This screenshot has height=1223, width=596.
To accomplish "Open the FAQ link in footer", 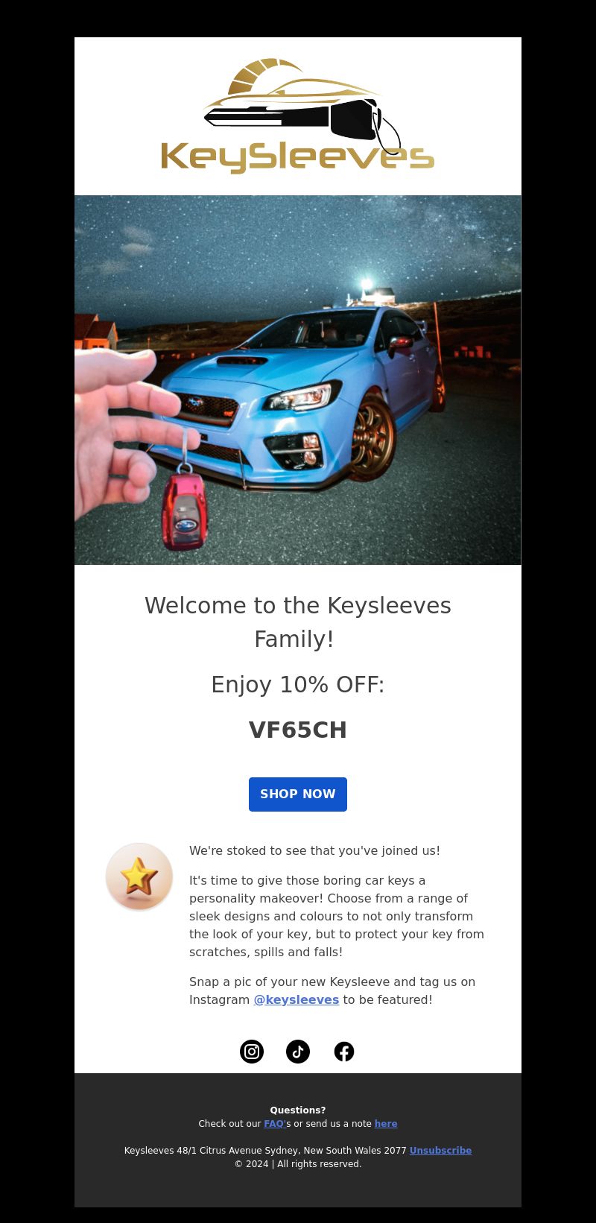I will [x=275, y=1124].
